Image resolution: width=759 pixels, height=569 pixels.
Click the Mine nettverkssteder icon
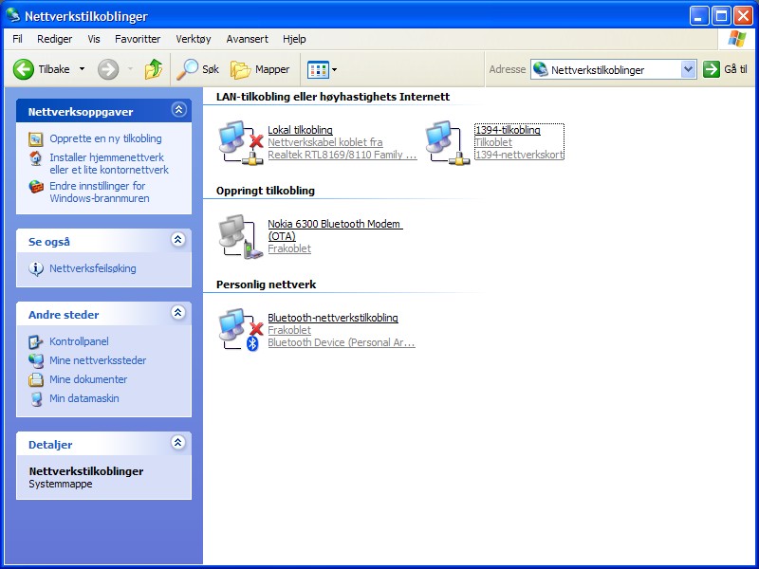click(36, 360)
